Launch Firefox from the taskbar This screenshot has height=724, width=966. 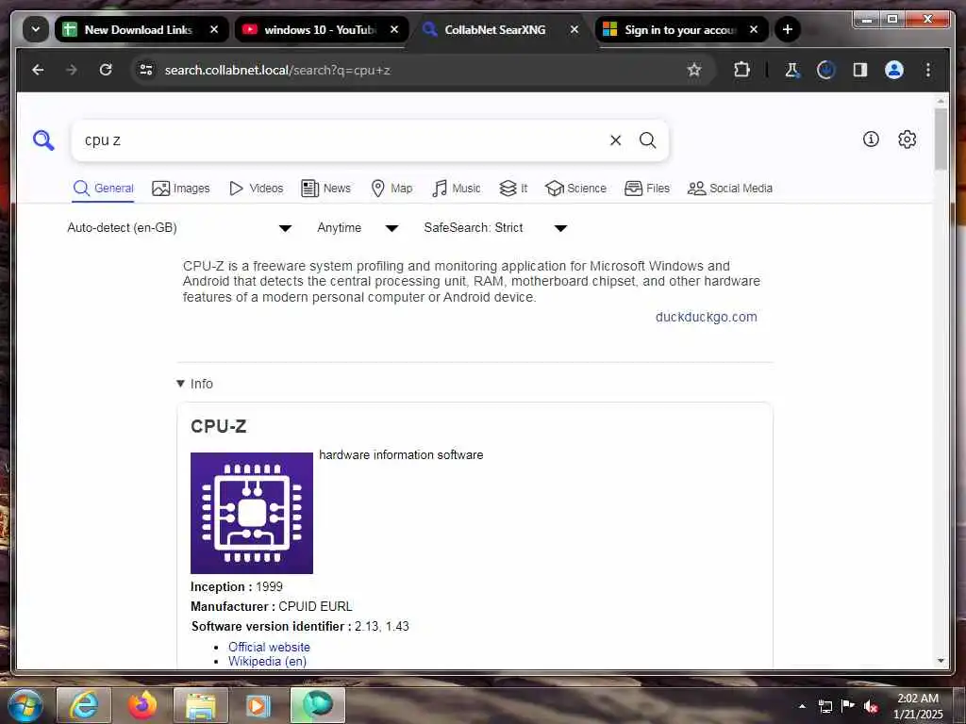pos(142,705)
